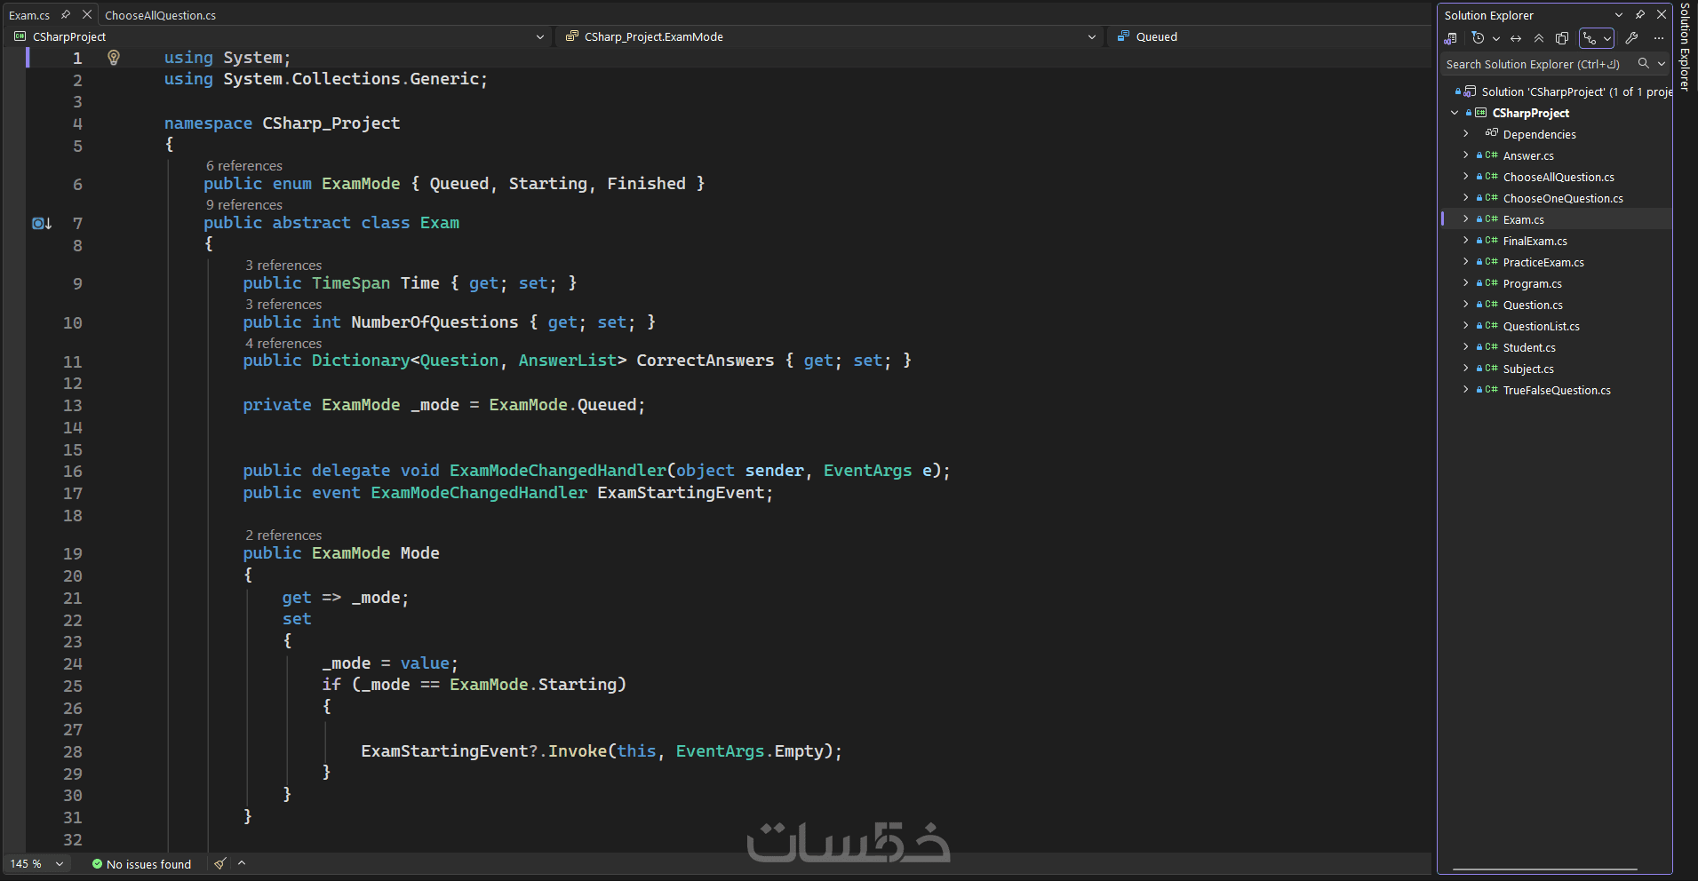Click the Collapse All double-chevron icon
The image size is (1698, 881).
tap(1539, 38)
